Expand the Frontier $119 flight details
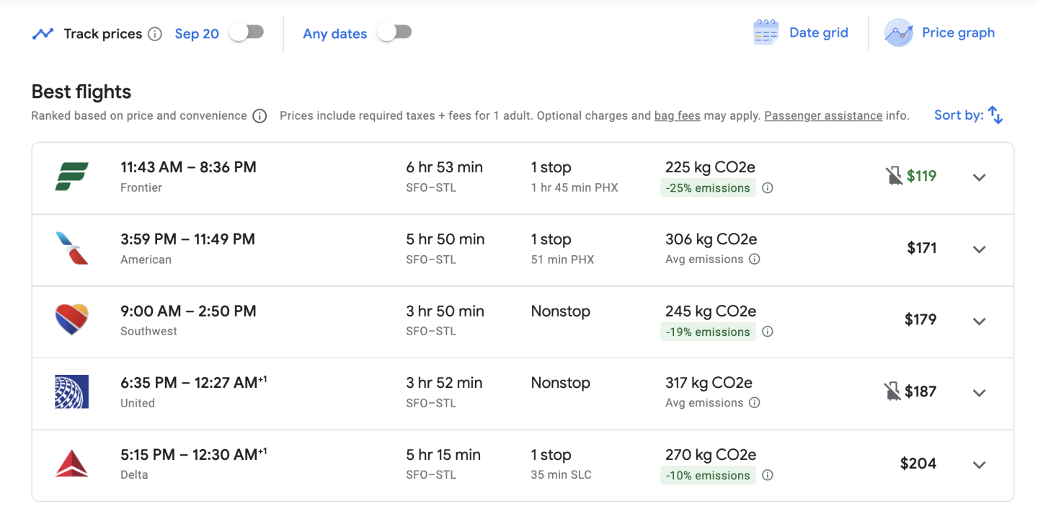Image resolution: width=1038 pixels, height=514 pixels. pos(979,177)
